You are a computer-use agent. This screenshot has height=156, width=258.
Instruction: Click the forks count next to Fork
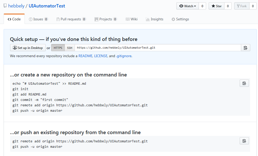coord(253,6)
